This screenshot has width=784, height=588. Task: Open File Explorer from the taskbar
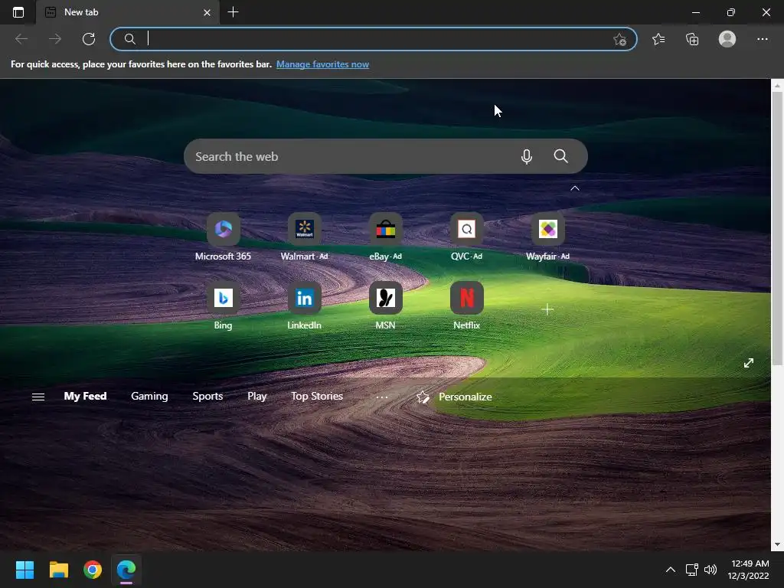coord(58,570)
